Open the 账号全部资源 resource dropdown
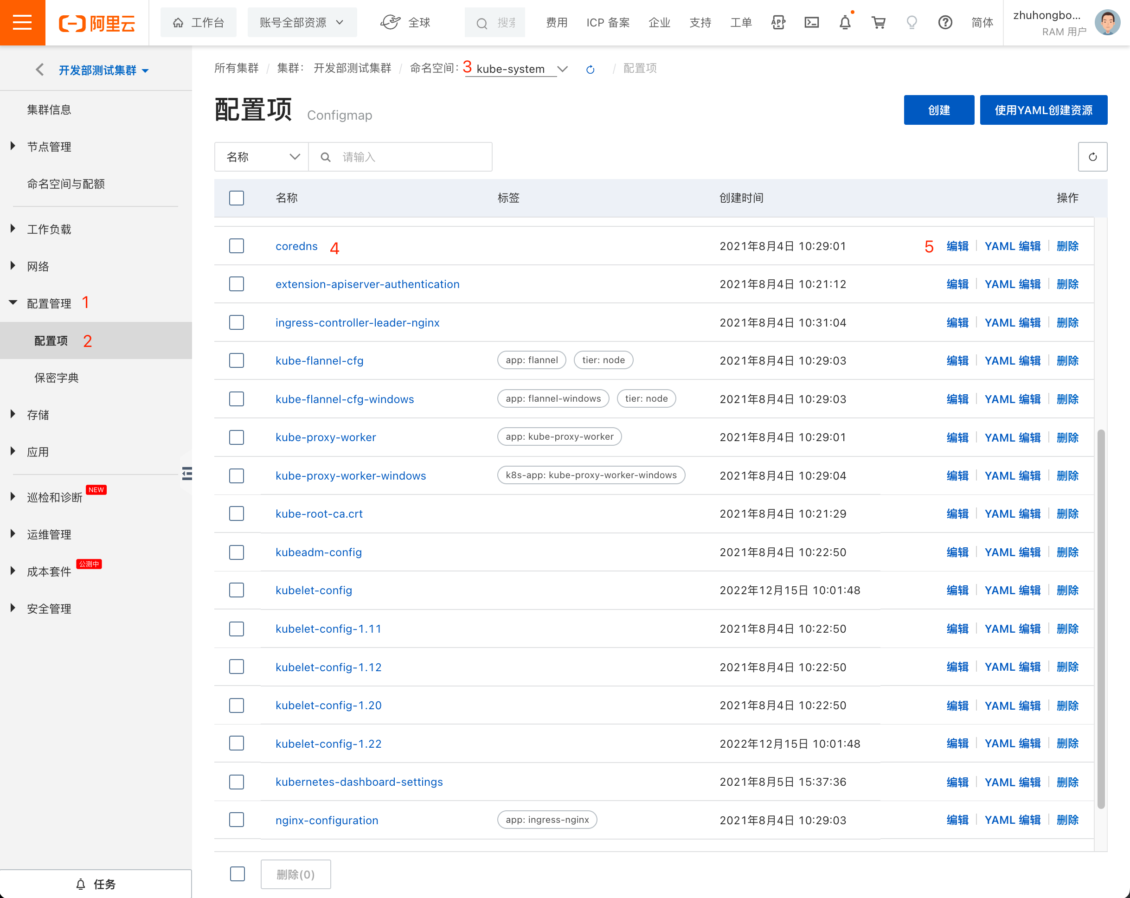The image size is (1130, 898). [x=302, y=23]
